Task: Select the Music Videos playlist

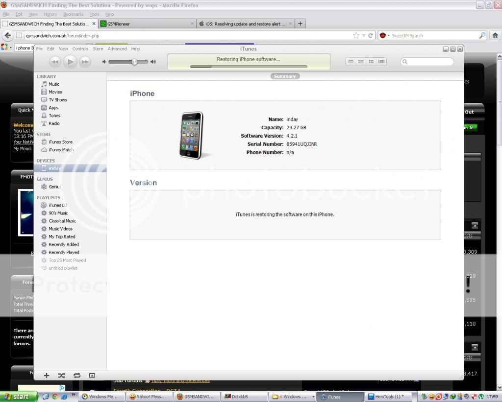Action: tap(60, 229)
